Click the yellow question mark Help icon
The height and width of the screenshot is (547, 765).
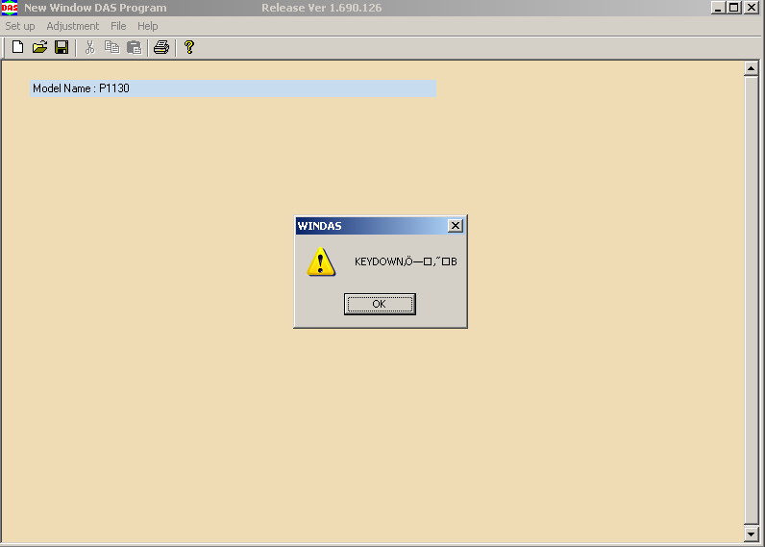click(x=189, y=47)
